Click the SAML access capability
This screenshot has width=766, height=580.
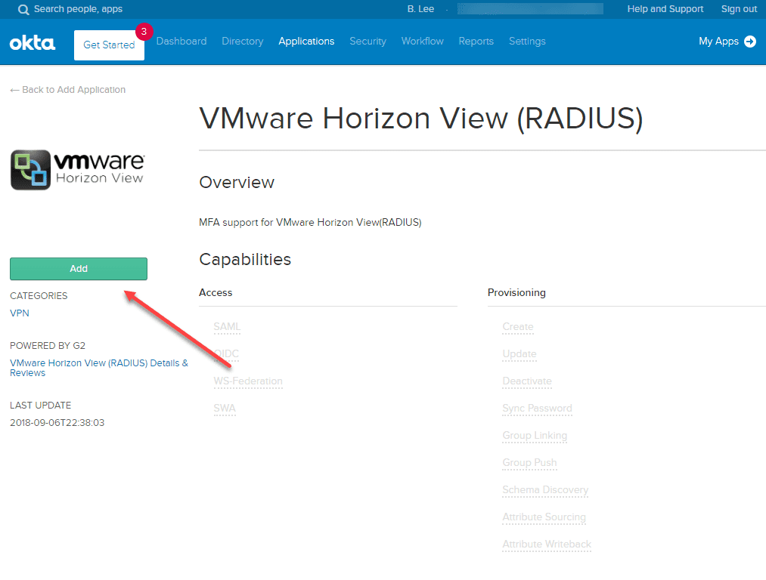pyautogui.click(x=227, y=327)
